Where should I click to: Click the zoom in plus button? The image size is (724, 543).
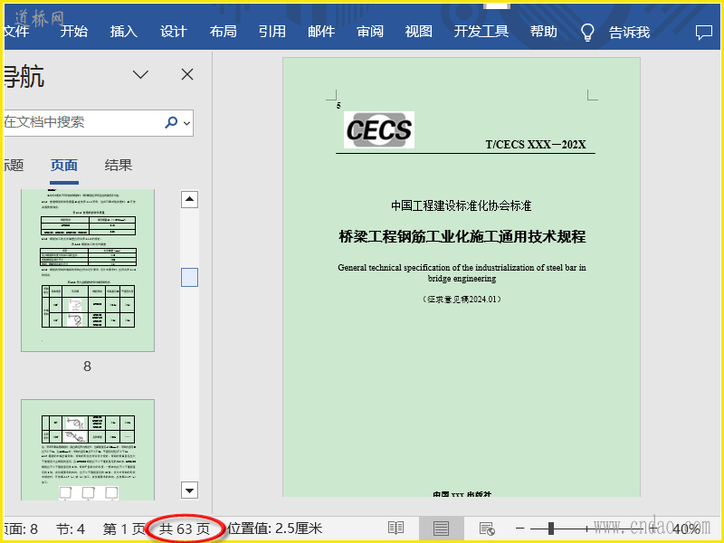tap(653, 529)
